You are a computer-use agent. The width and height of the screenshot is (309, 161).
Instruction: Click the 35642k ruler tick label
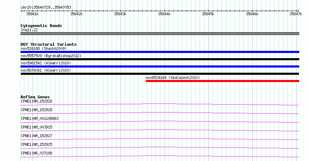[x=76, y=14]
